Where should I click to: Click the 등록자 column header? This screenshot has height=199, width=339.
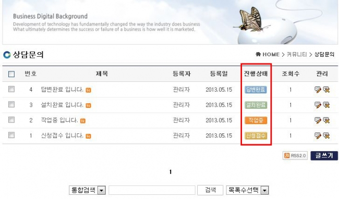click(181, 74)
